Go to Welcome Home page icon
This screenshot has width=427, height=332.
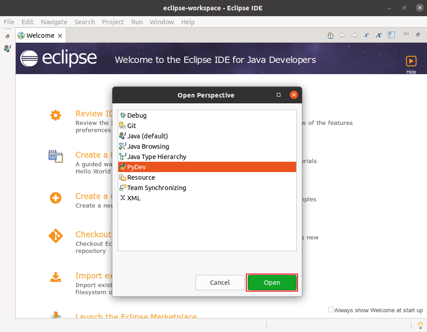coord(330,35)
